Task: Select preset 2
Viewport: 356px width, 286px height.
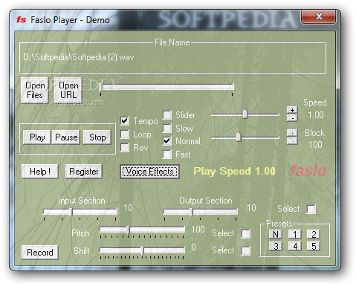Action: click(314, 234)
